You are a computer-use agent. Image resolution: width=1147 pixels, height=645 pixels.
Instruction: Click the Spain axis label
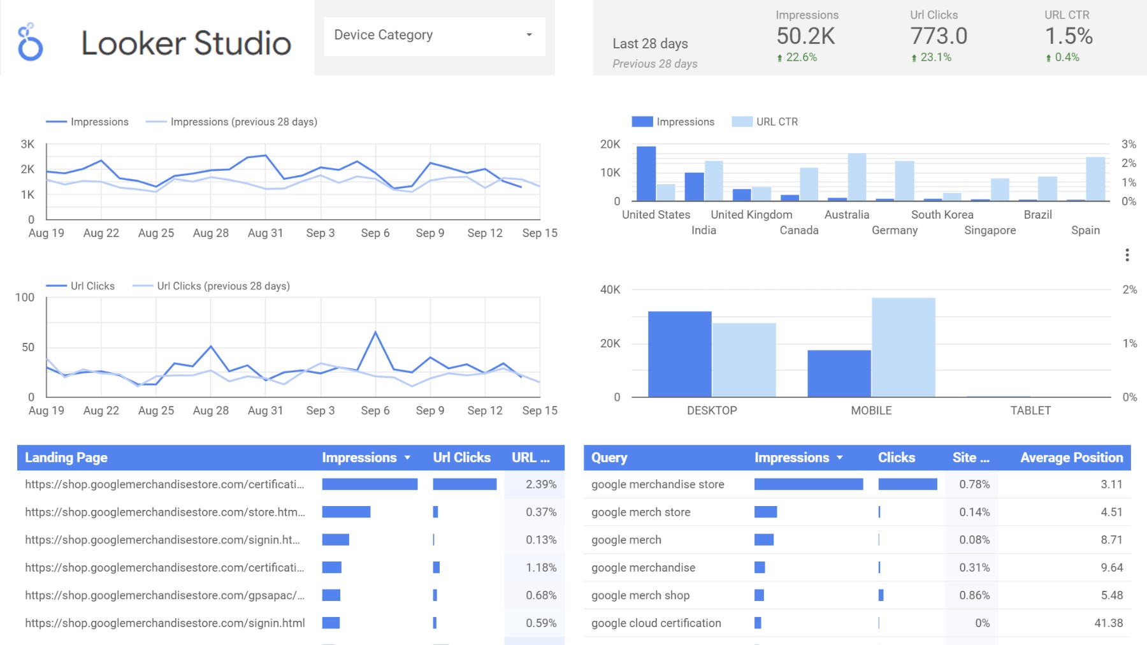(1085, 231)
